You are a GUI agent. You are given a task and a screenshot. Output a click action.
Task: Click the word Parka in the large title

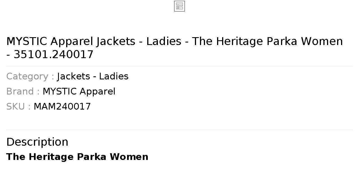[282, 41]
